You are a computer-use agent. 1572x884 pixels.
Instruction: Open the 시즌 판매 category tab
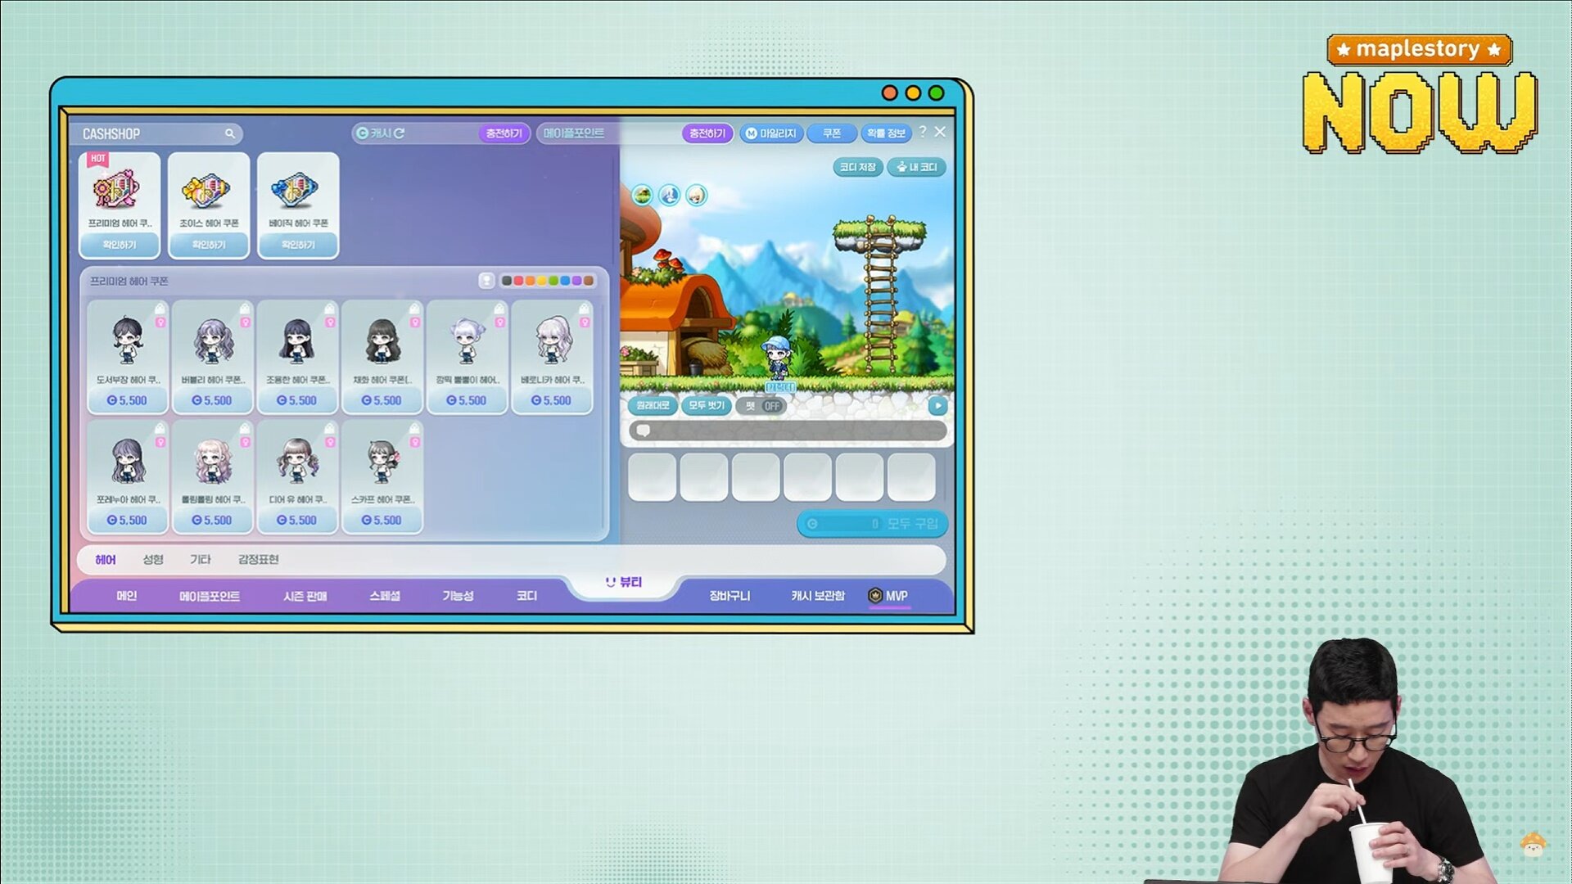[305, 596]
